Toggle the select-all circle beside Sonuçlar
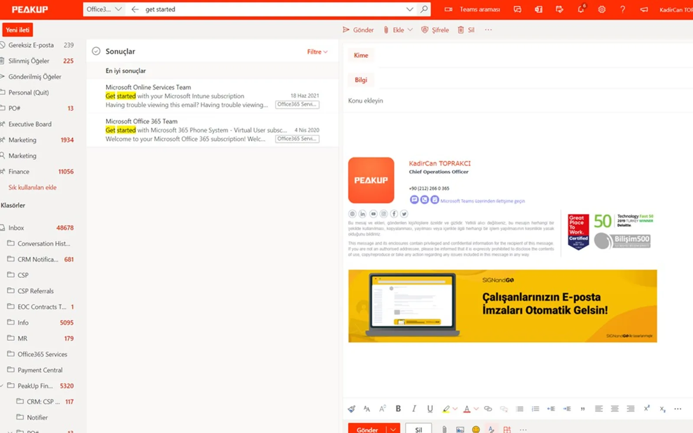Screen dimensions: 693x433 tap(96, 51)
